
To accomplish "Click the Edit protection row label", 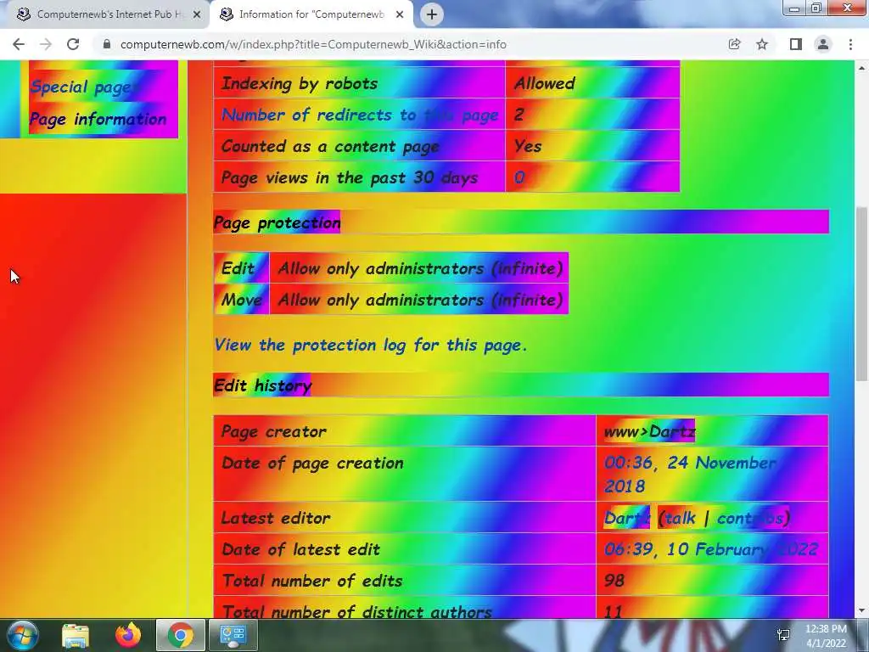I will click(238, 268).
